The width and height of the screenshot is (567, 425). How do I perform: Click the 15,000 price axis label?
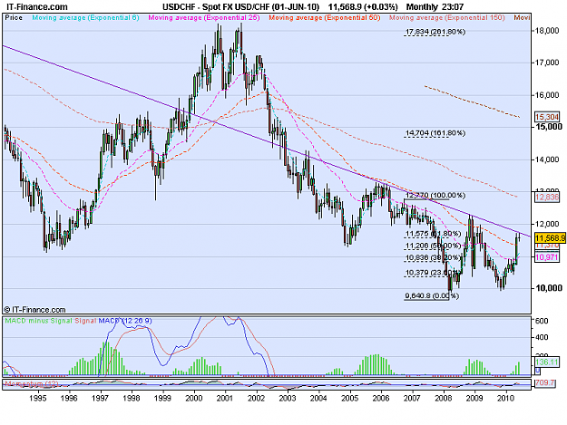pyautogui.click(x=549, y=127)
